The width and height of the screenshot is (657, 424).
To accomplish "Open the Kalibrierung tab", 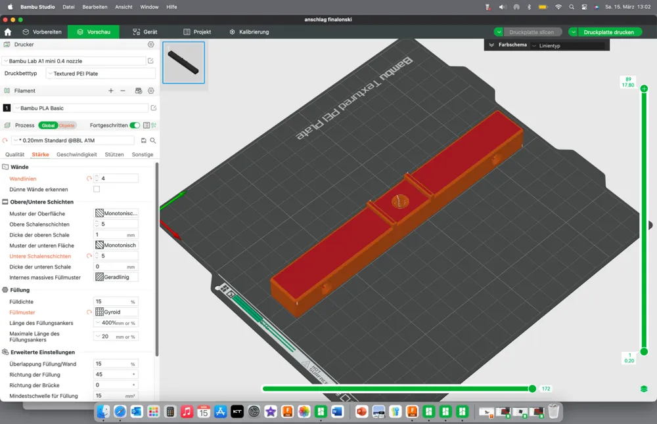I will click(249, 32).
